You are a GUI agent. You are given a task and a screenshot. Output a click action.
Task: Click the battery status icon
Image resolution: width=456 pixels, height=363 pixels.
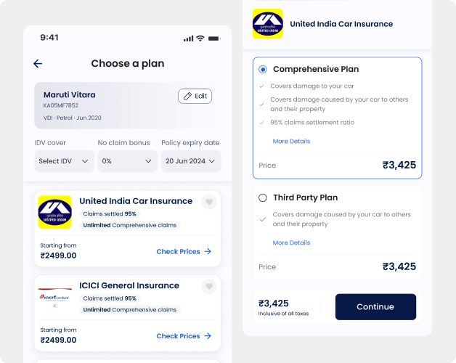click(x=214, y=38)
